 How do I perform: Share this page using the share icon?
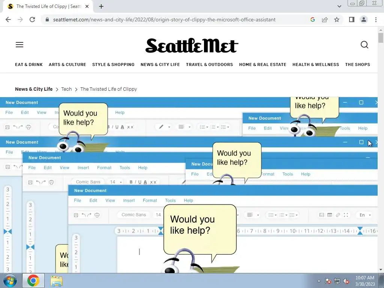[x=325, y=19]
